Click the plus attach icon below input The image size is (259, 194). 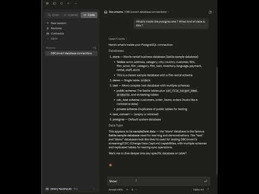coord(127,190)
